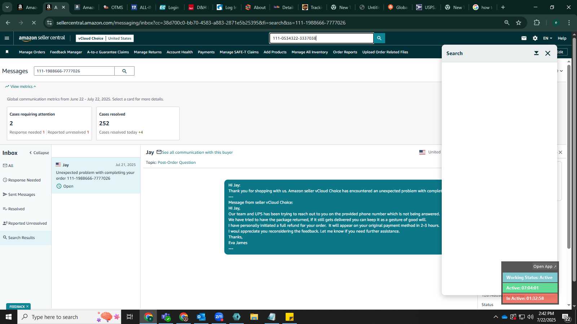Screen dimensions: 577x324
Task: Stop loading the page
Action: pos(34,23)
